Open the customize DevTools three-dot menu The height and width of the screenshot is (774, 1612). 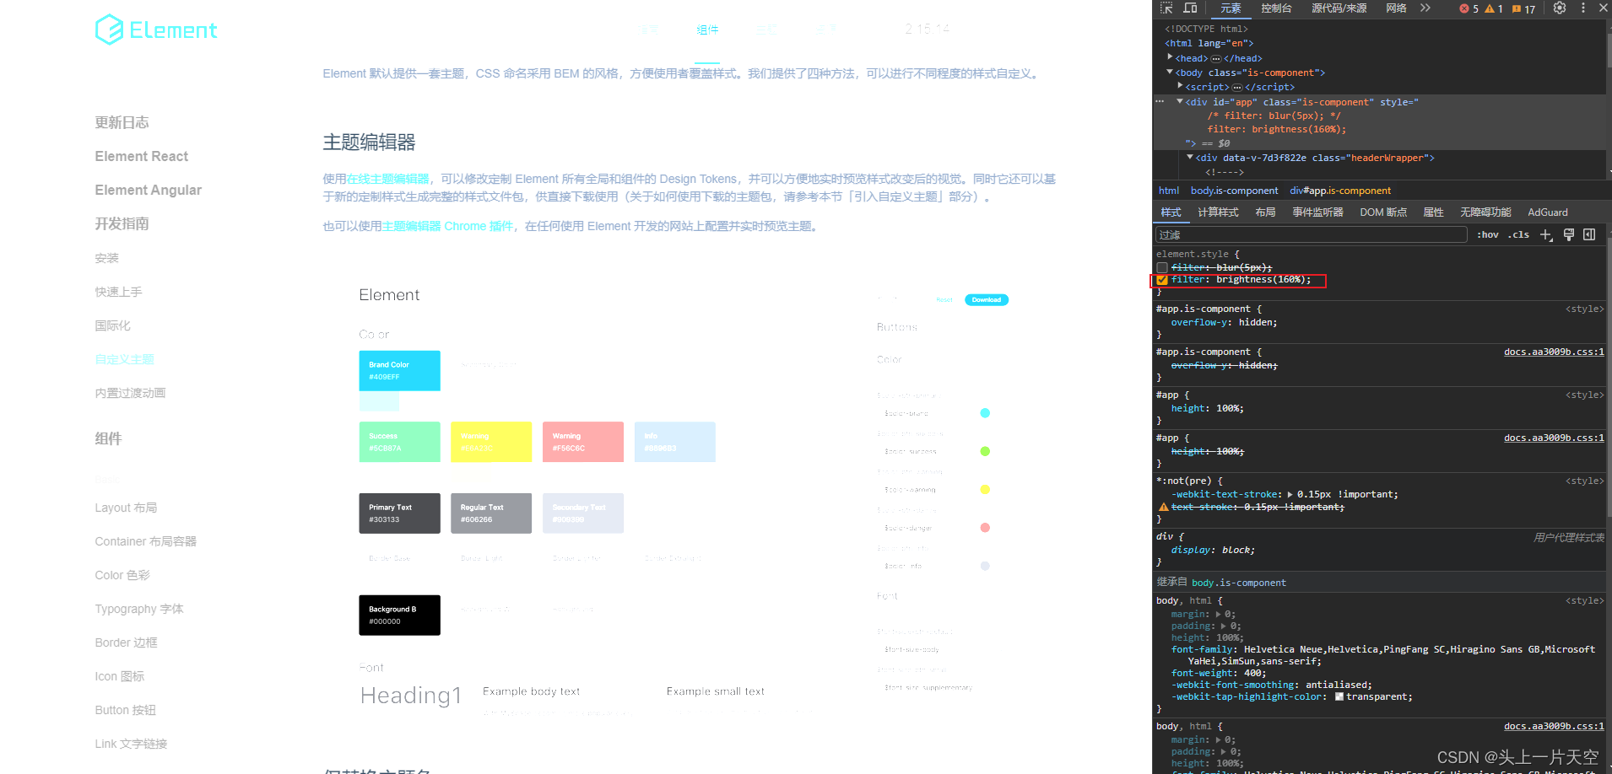[1582, 8]
